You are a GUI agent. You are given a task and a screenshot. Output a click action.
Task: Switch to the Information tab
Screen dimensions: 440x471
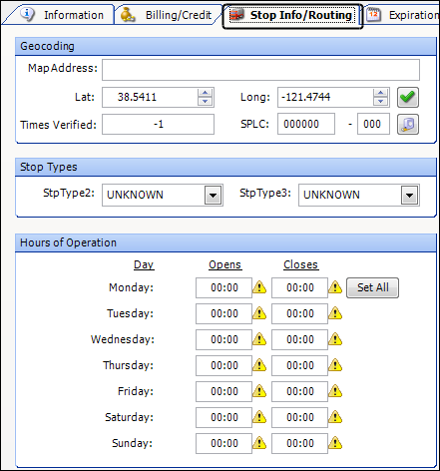point(62,15)
